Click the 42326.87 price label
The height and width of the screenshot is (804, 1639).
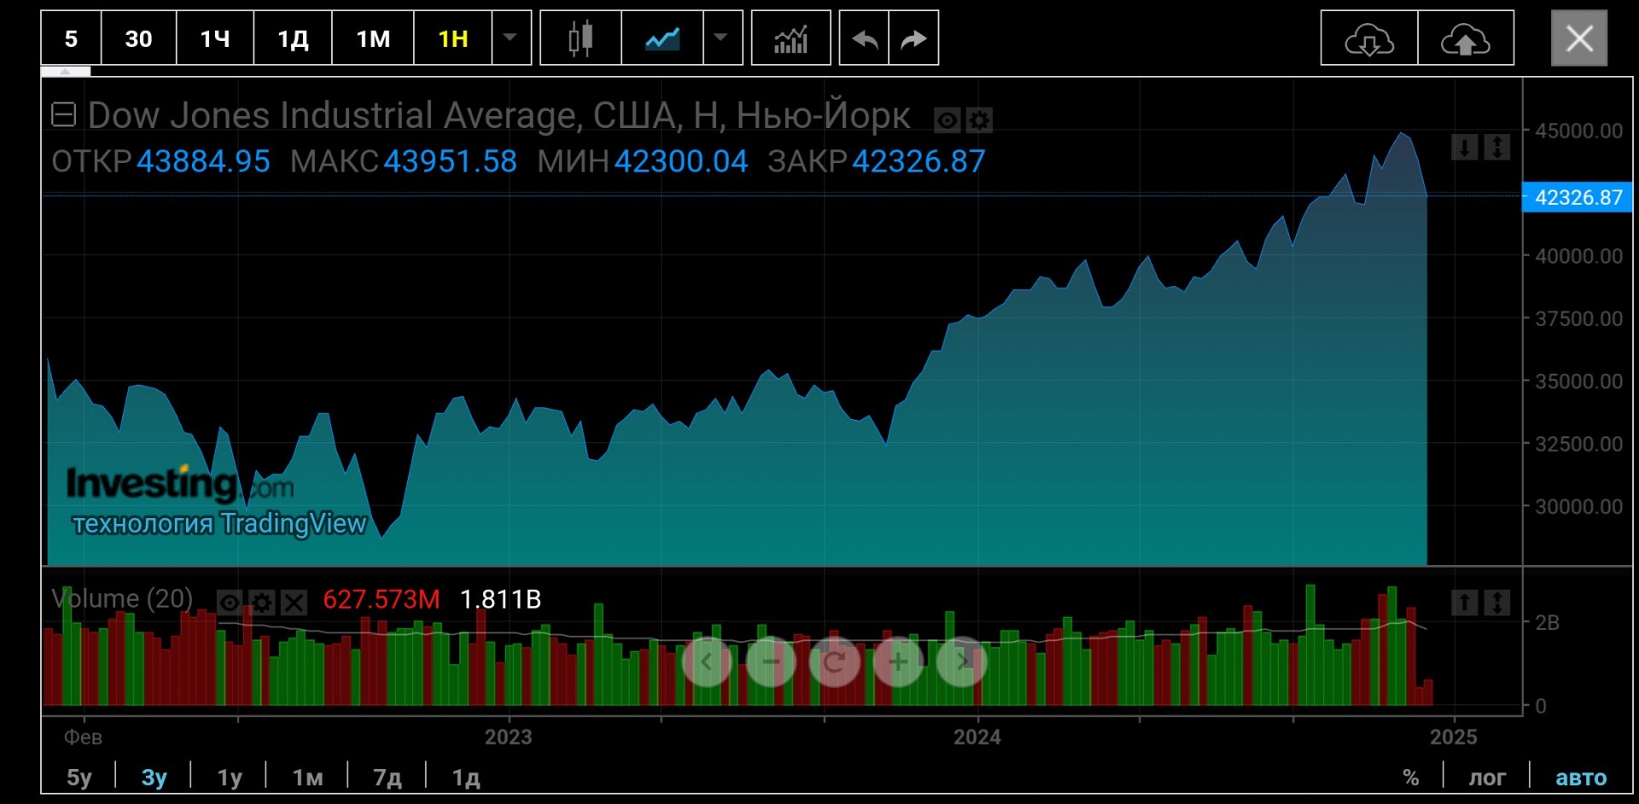(x=1578, y=197)
